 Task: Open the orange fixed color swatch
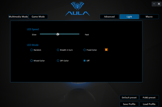click(x=106, y=50)
